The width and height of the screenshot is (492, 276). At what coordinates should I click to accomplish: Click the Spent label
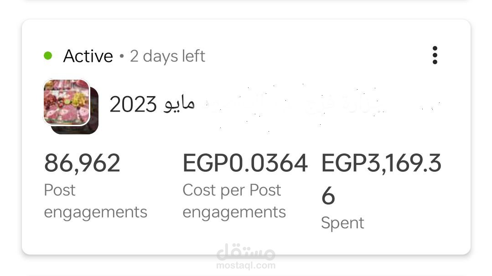(342, 223)
